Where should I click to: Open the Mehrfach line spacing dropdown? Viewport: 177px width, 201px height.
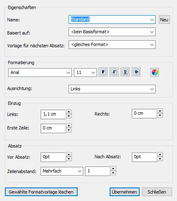pyautogui.click(x=80, y=171)
